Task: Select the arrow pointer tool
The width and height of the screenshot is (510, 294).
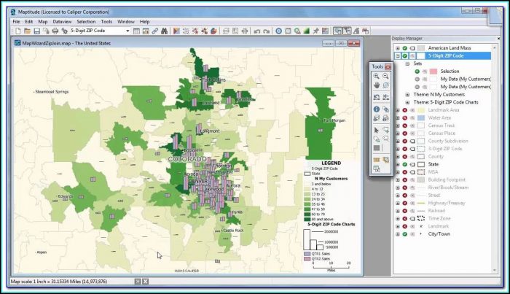Action: click(x=377, y=131)
